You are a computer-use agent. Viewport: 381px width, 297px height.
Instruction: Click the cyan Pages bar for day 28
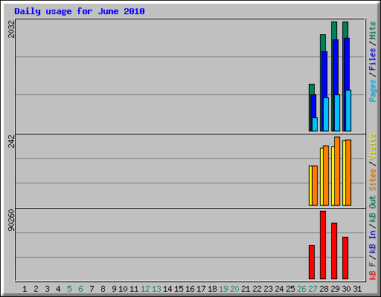(x=326, y=114)
